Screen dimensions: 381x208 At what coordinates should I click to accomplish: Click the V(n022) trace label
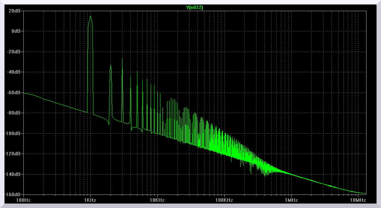tap(194, 7)
